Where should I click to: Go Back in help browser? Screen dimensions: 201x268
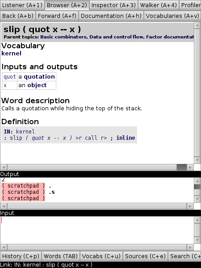tap(18, 16)
